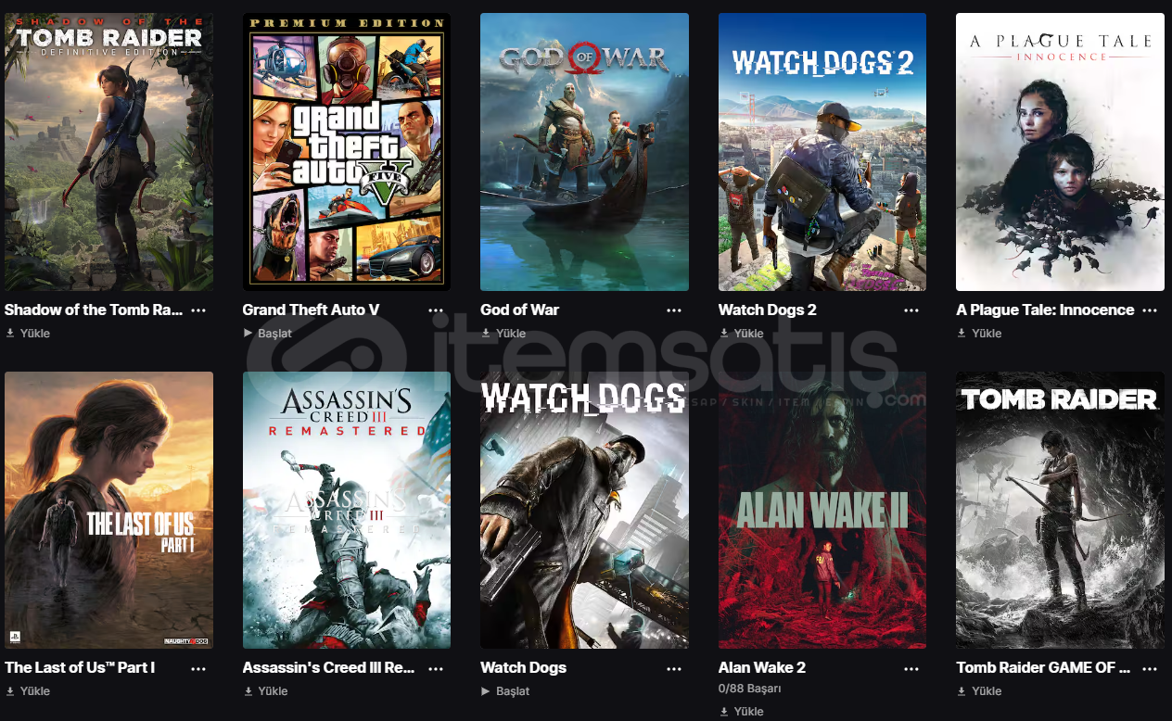Open the three-dot menu for God of War
The height and width of the screenshot is (721, 1172).
(674, 310)
